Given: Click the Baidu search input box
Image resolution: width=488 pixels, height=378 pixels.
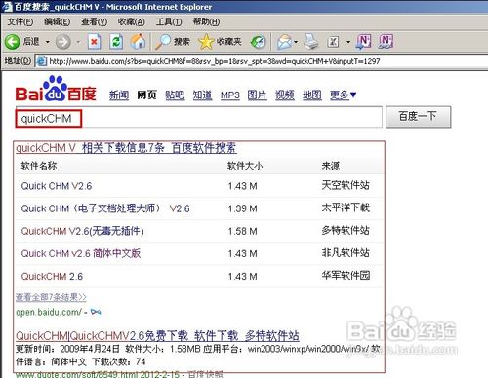Looking at the screenshot, I should 199,118.
